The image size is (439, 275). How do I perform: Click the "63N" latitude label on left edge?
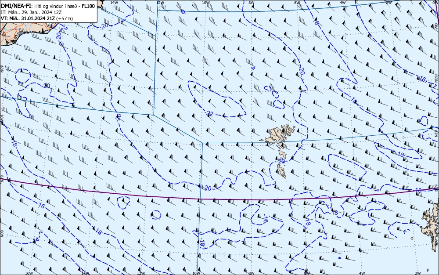pos(2,69)
